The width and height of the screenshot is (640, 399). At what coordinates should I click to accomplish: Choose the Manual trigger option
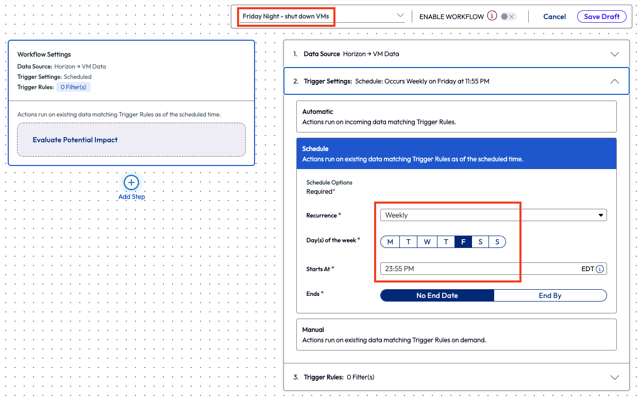pyautogui.click(x=456, y=335)
